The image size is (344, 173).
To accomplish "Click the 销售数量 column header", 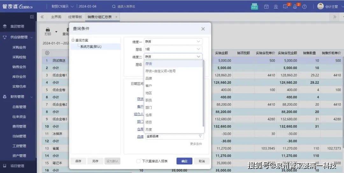I will point(310,53).
